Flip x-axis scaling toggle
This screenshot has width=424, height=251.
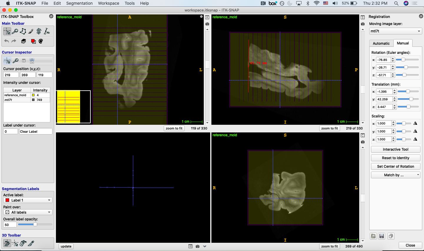(x=415, y=124)
